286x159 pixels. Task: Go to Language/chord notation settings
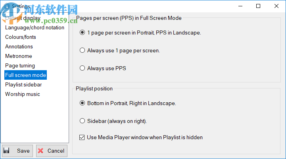pos(35,28)
